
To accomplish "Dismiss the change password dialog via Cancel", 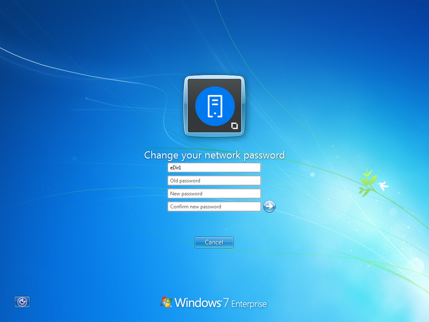I will tap(214, 242).
